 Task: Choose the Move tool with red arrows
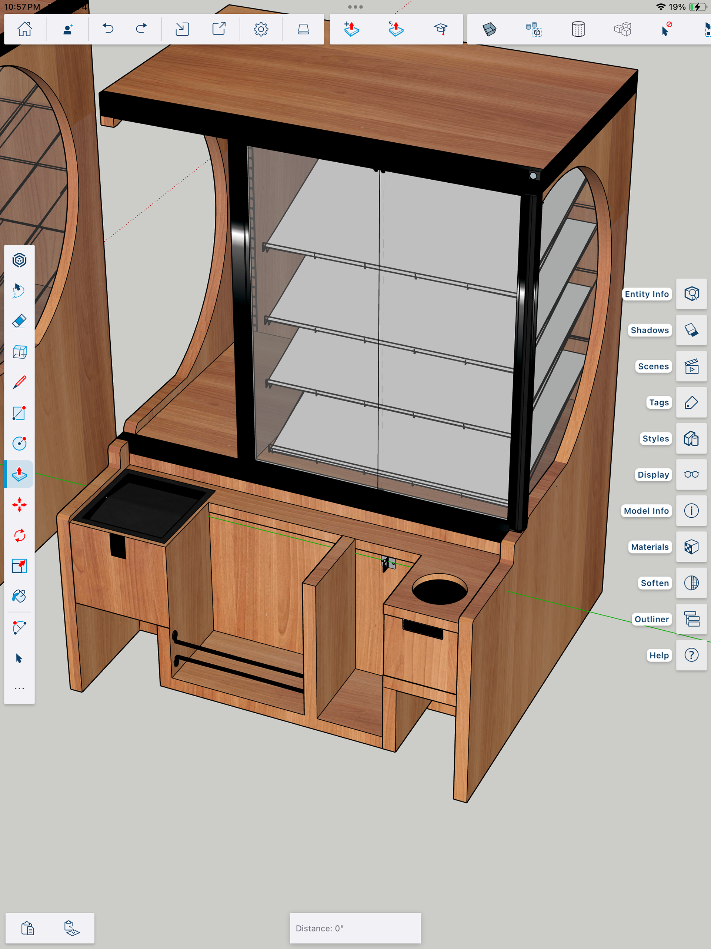tap(19, 505)
